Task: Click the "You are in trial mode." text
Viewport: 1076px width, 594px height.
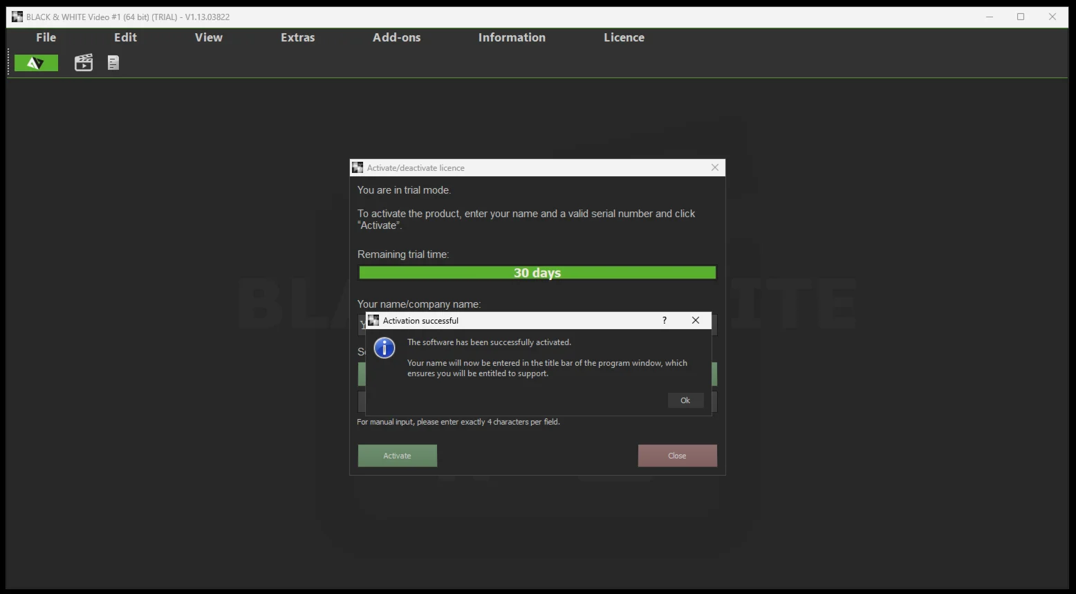Action: [x=404, y=190]
